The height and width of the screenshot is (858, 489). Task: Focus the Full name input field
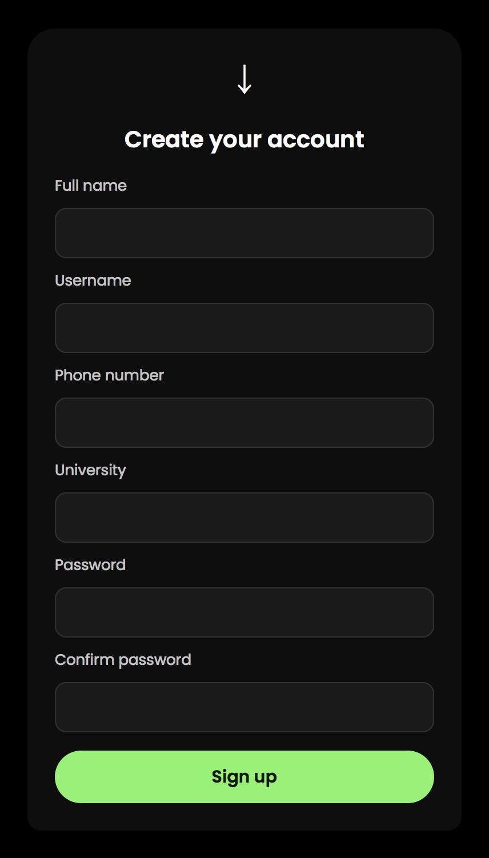tap(244, 233)
